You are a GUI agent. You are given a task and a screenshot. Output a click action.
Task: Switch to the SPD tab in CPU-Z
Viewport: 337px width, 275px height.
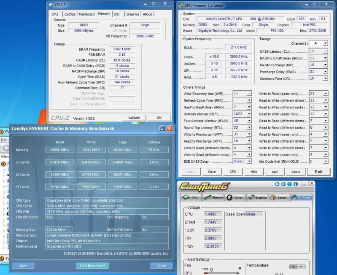pyautogui.click(x=116, y=14)
